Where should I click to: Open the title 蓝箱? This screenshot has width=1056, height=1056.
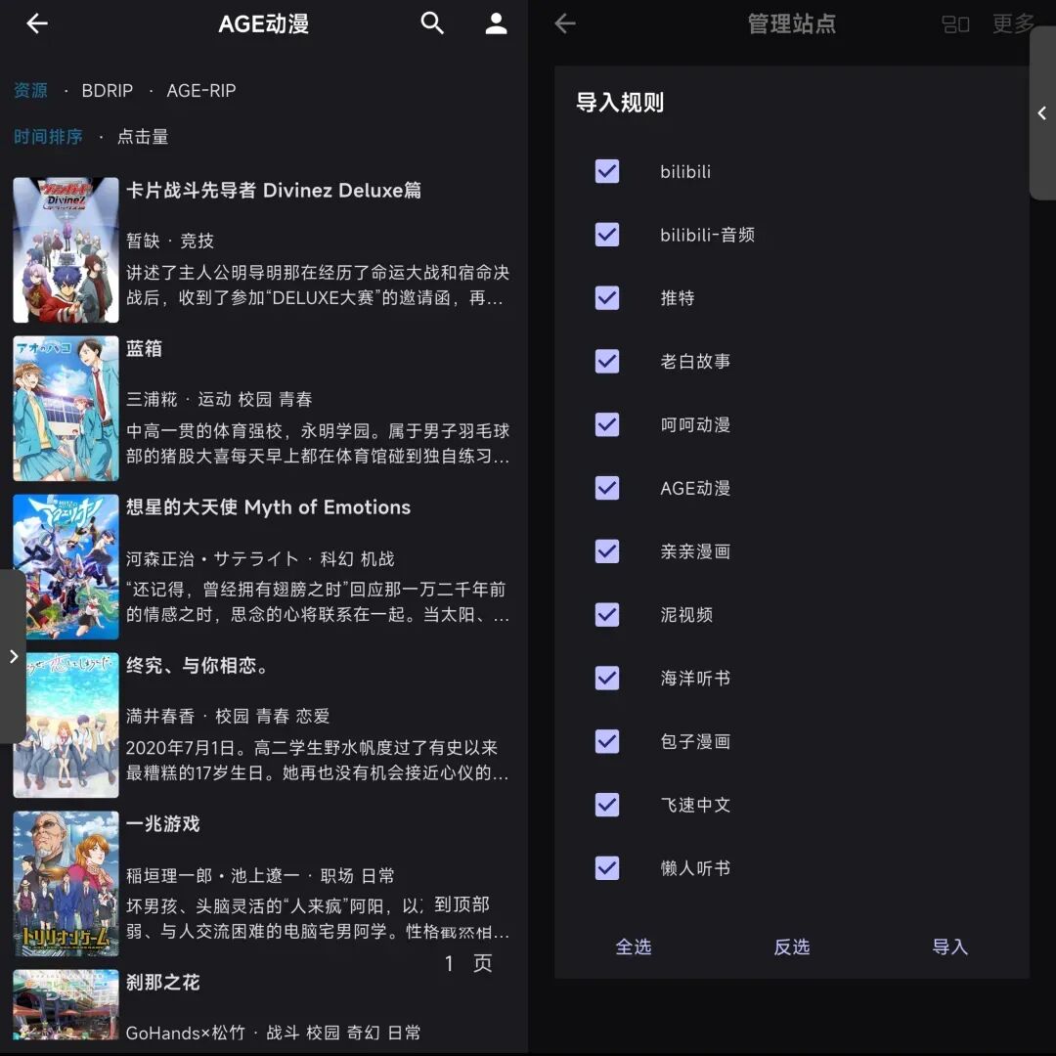(x=144, y=349)
